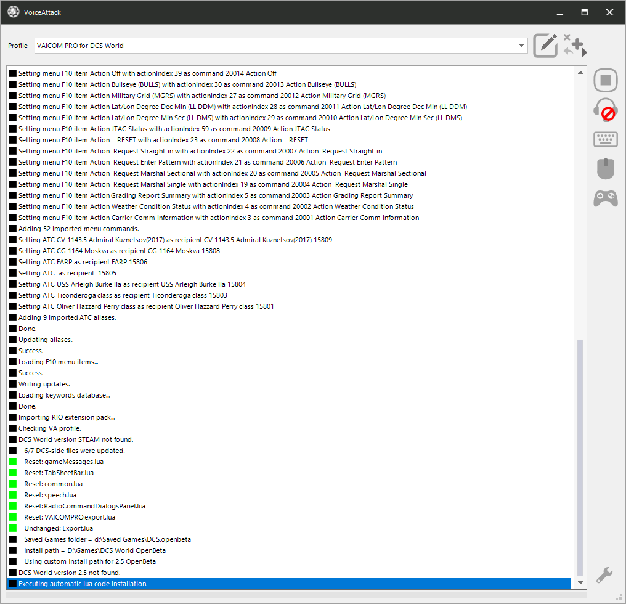Select the Carrier Comm Information log line
The height and width of the screenshot is (604, 626).
[288, 218]
